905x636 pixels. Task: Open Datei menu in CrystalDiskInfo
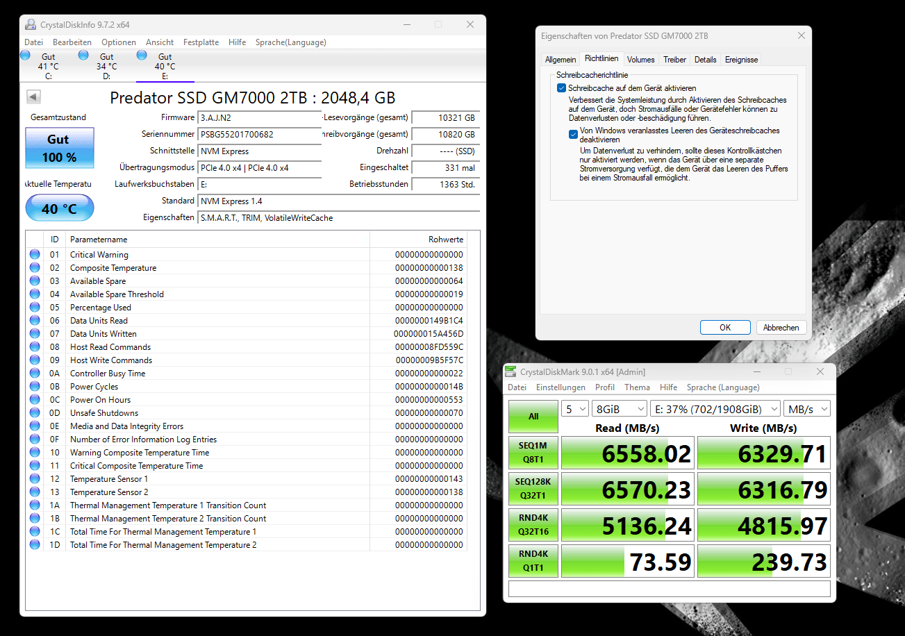(x=33, y=42)
